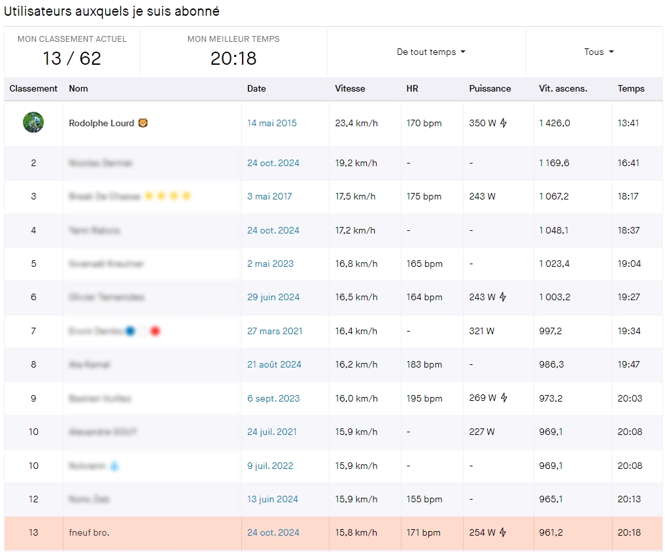This screenshot has width=665, height=552.
Task: Open the 6 sept. 2023 activity link
Action: (273, 398)
